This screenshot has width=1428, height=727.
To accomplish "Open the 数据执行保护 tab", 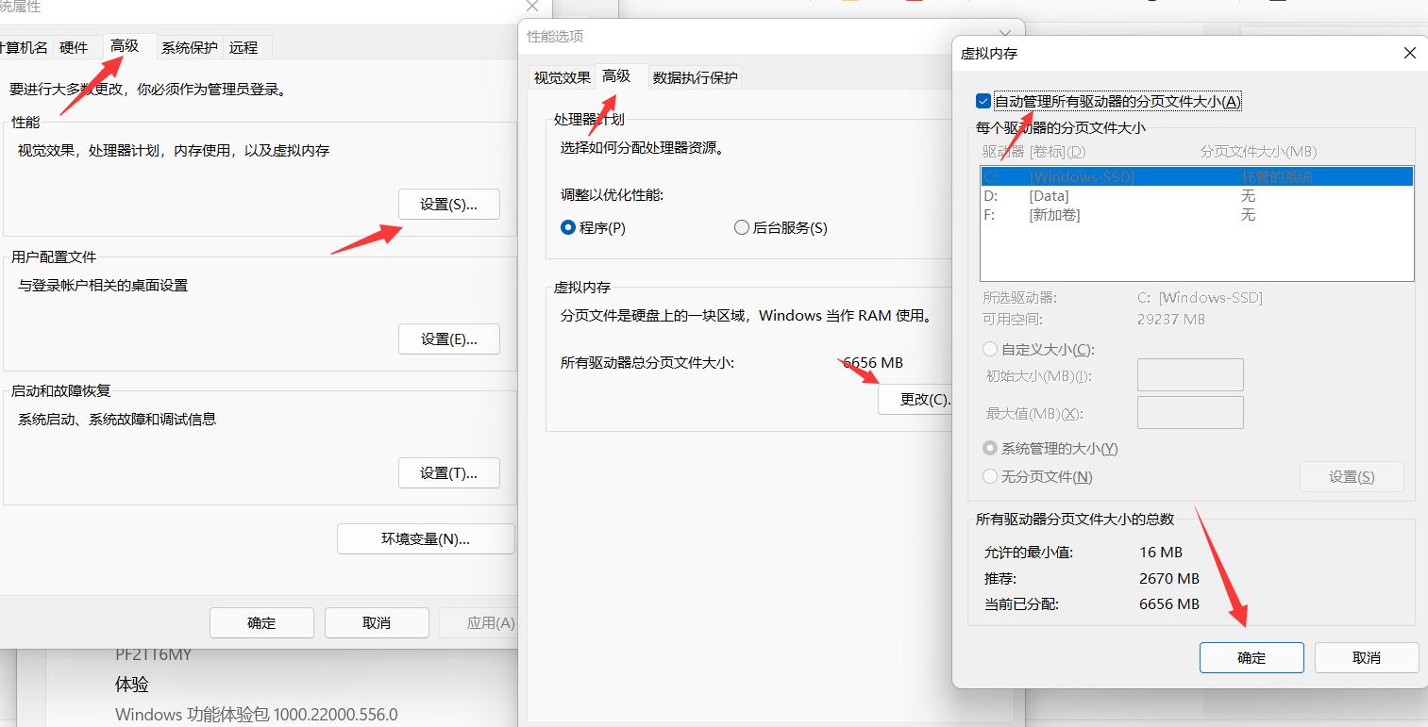I will pyautogui.click(x=696, y=77).
